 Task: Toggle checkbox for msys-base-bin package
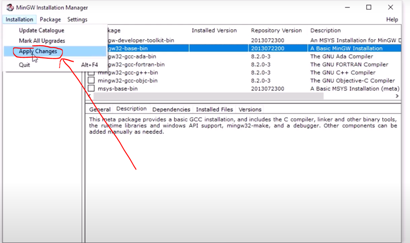pos(91,88)
